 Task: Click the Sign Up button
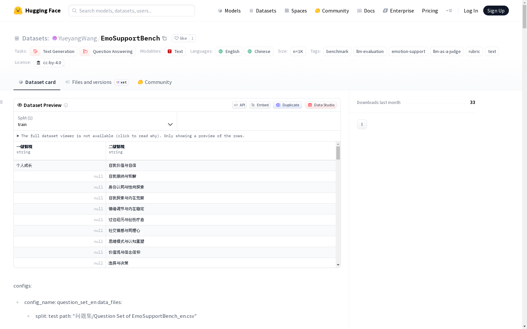pos(496,11)
